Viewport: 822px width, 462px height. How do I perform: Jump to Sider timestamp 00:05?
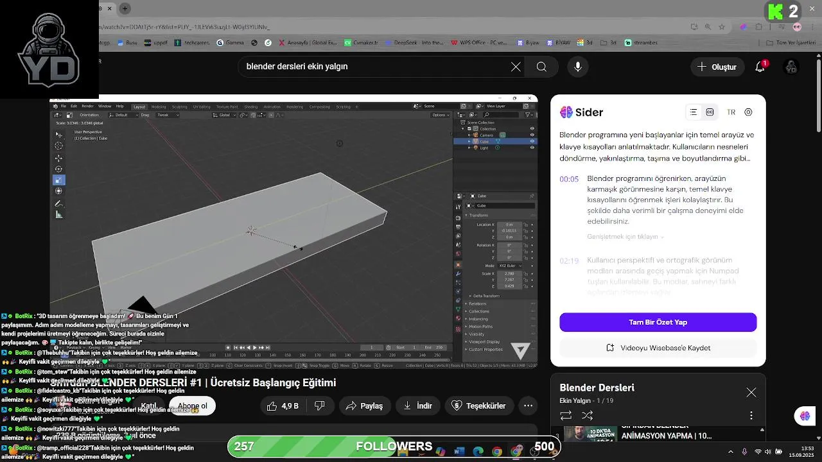pyautogui.click(x=569, y=179)
